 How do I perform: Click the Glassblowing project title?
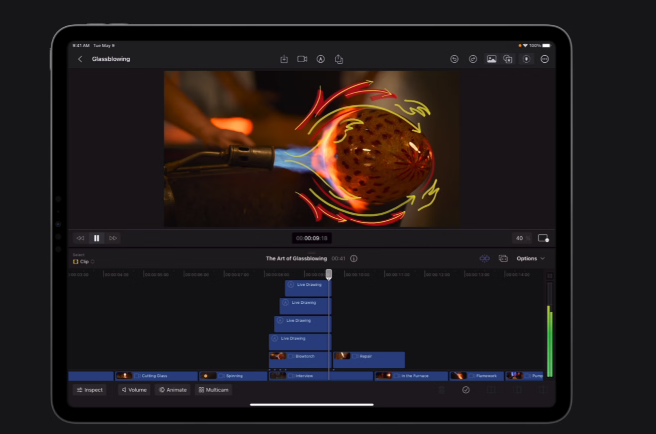[111, 59]
